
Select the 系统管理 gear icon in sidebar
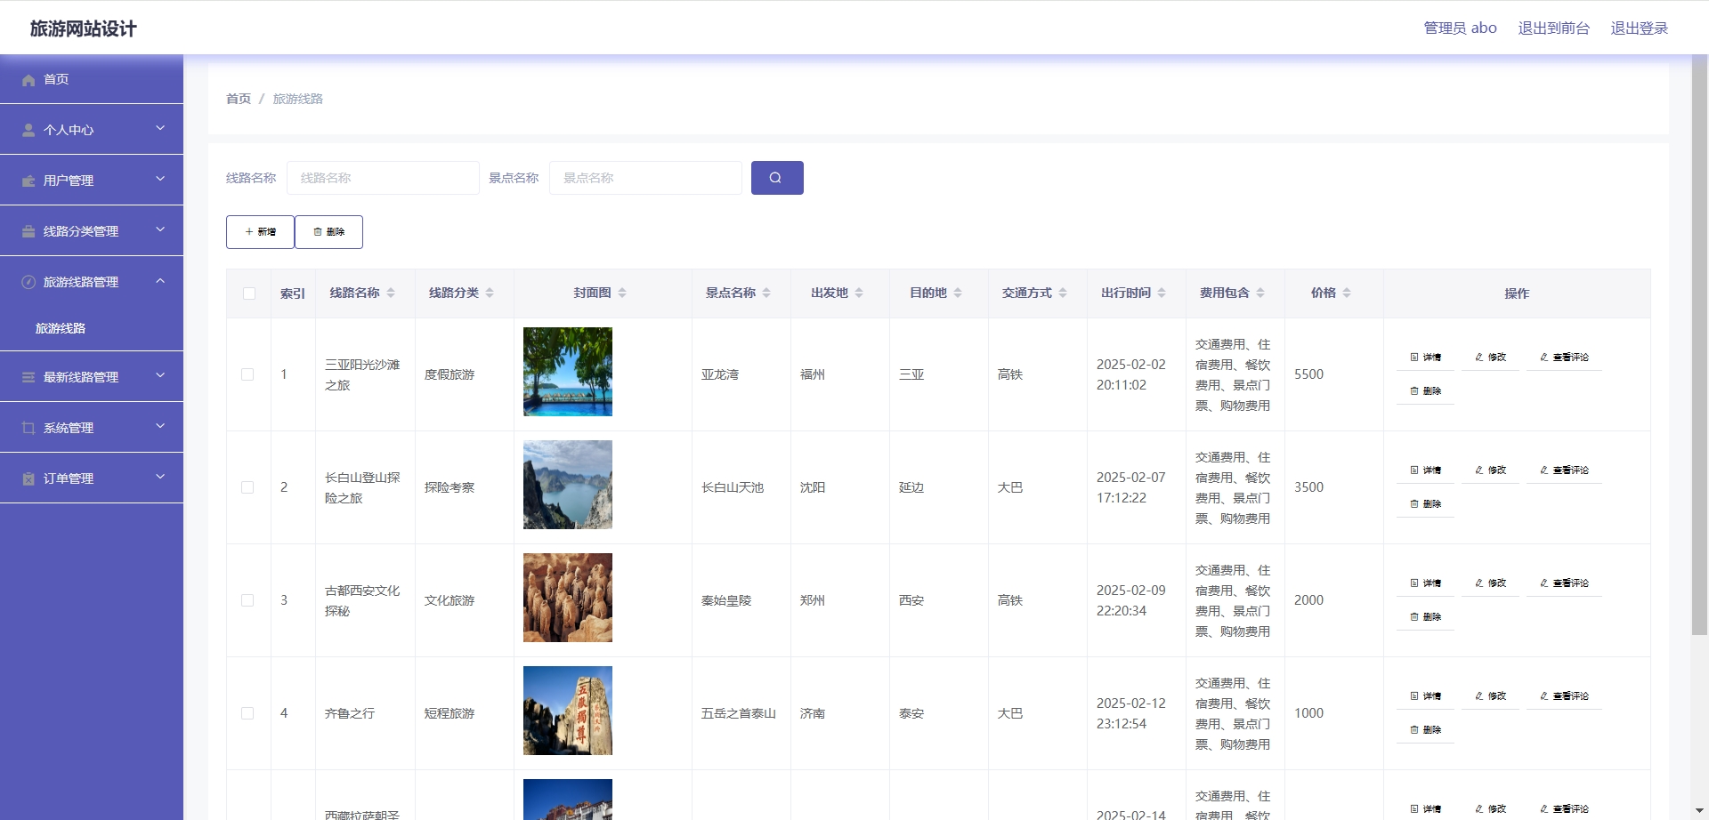[28, 427]
